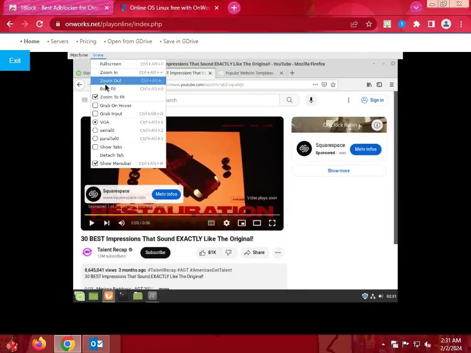Open Firefox library icon

(x=369, y=85)
